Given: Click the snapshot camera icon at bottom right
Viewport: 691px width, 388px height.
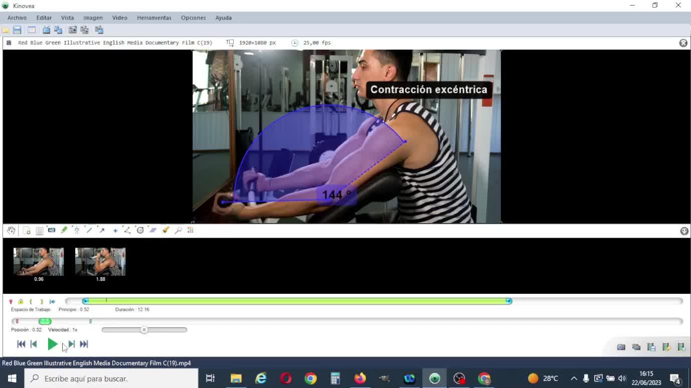Looking at the screenshot, I should tap(621, 347).
